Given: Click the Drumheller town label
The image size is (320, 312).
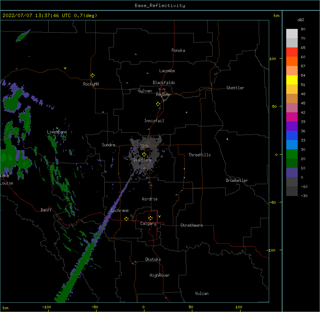Looking at the screenshot, I should click(237, 180).
